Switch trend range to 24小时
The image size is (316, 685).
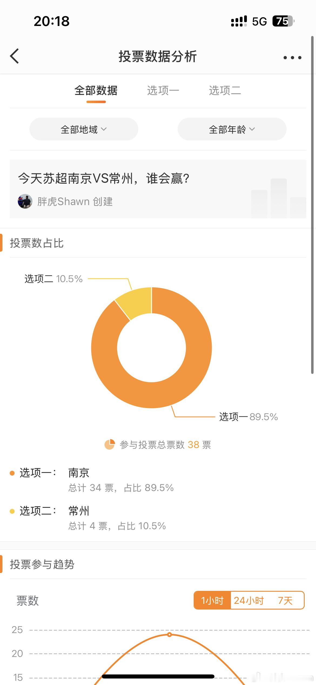click(249, 601)
